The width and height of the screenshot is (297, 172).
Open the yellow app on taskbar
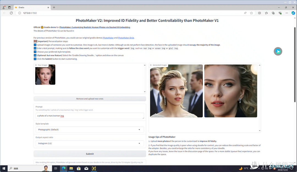pyautogui.click(x=94, y=168)
